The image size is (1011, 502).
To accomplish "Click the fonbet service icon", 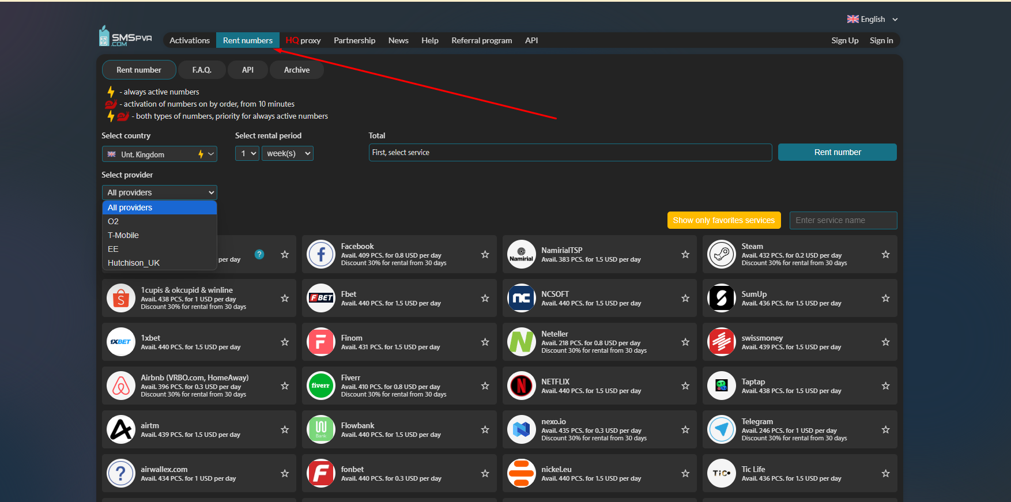I will tap(321, 473).
